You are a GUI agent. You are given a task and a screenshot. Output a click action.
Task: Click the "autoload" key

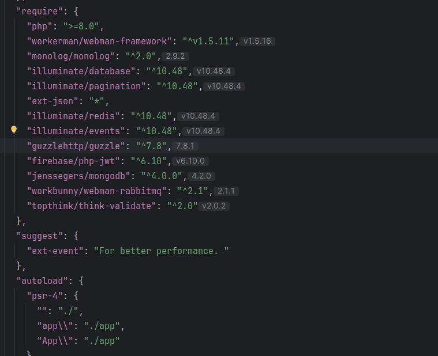(x=43, y=281)
